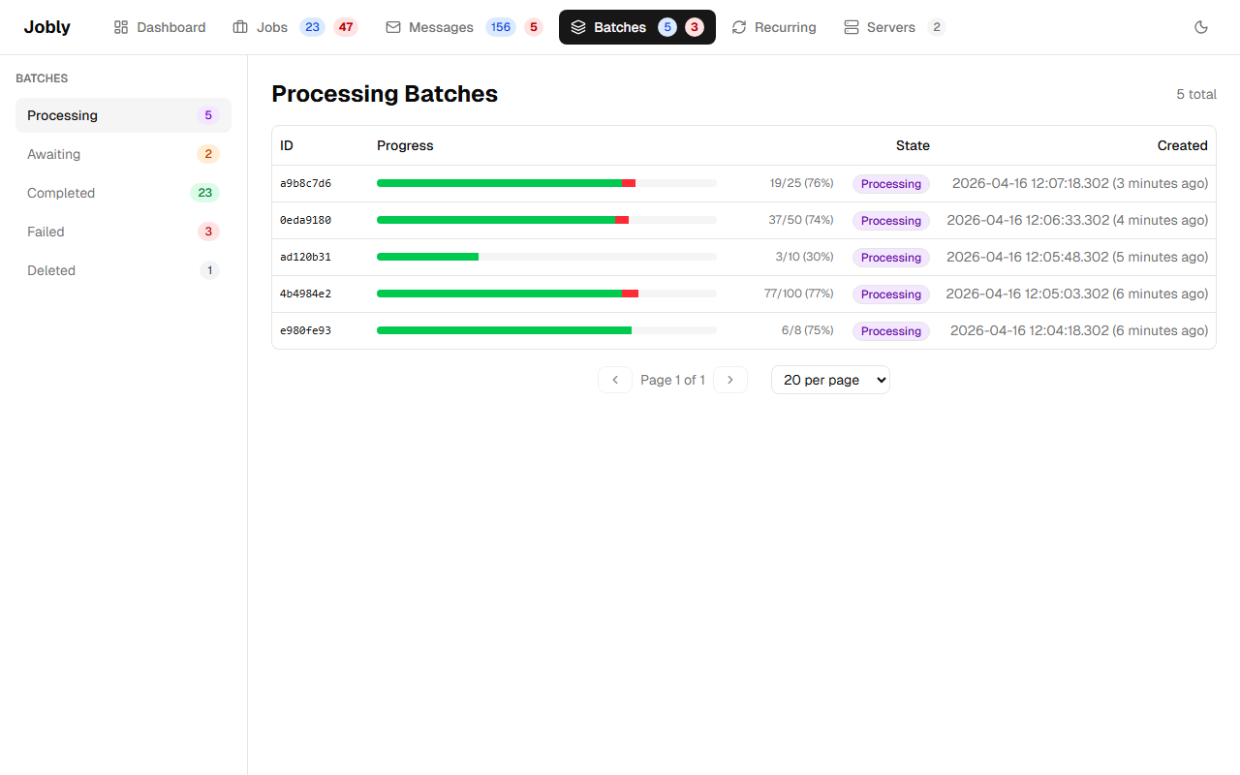Click the Jobly logo
This screenshot has width=1240, height=775.
pos(46,27)
